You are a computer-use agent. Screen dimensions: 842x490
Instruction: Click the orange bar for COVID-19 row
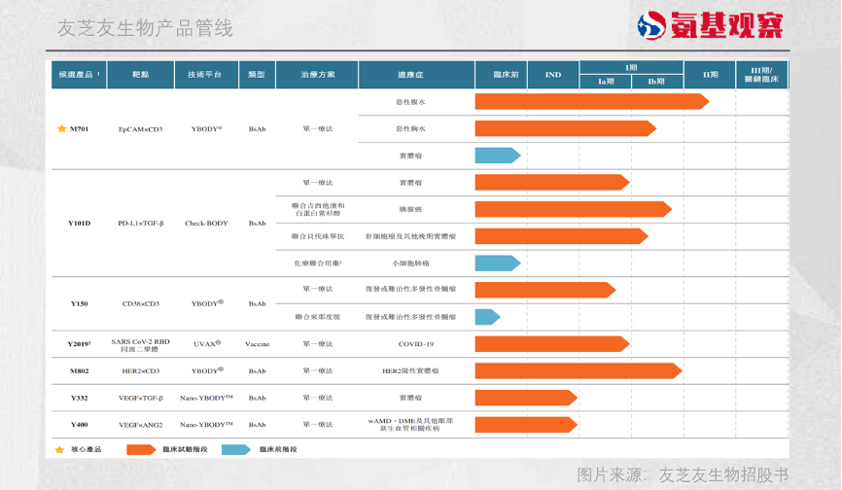click(551, 344)
